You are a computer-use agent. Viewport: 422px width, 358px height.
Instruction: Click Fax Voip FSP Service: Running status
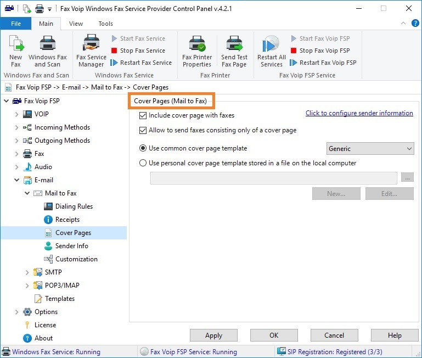point(194,352)
